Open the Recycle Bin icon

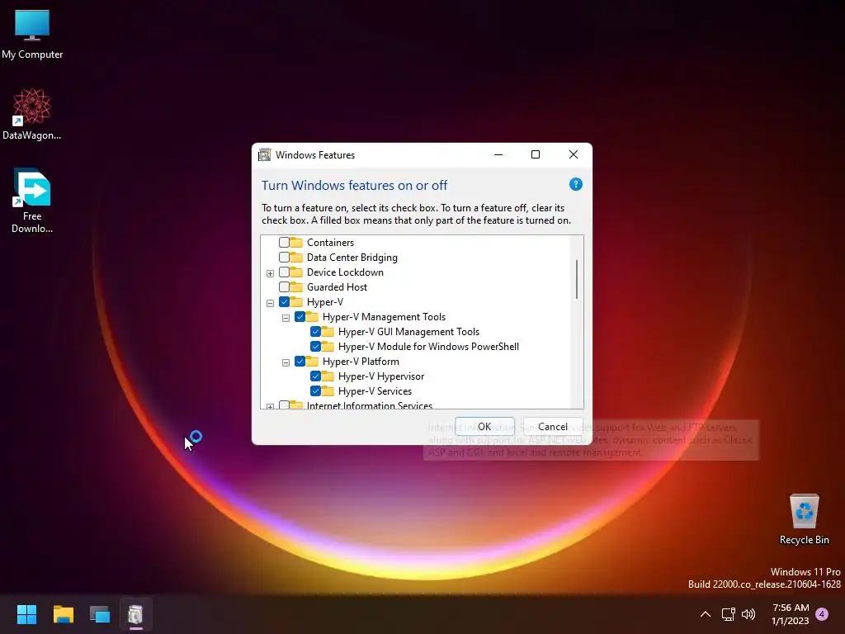click(804, 518)
